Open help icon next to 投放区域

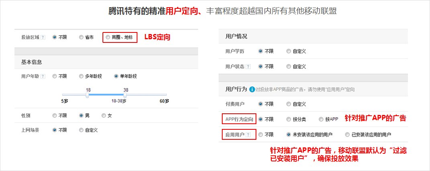(43, 37)
